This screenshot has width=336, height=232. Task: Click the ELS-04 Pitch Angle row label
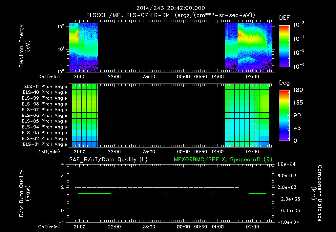coord(45,127)
